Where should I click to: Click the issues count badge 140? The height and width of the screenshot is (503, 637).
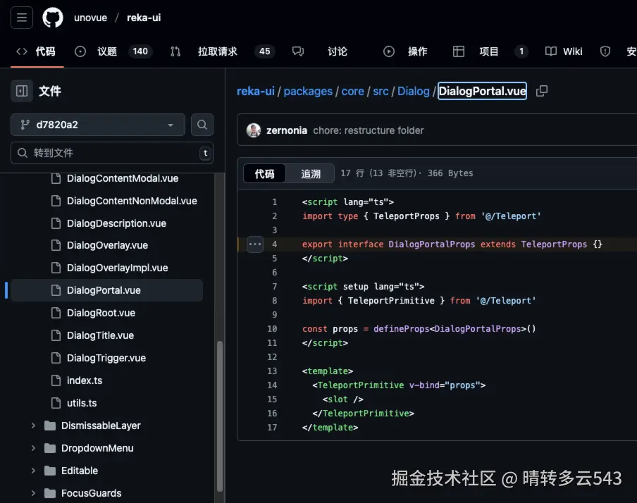140,51
